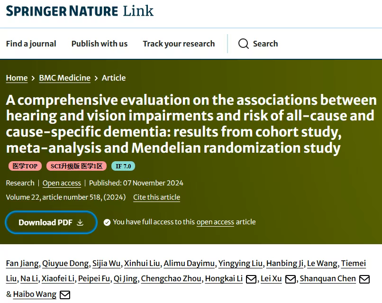Screen dimensions: 382x303
Task: Click the 医学TOP badge
Action: point(25,166)
